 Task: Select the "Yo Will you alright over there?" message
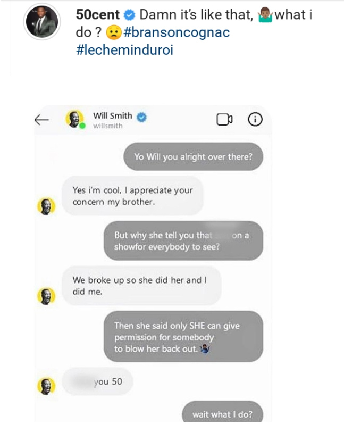point(193,156)
